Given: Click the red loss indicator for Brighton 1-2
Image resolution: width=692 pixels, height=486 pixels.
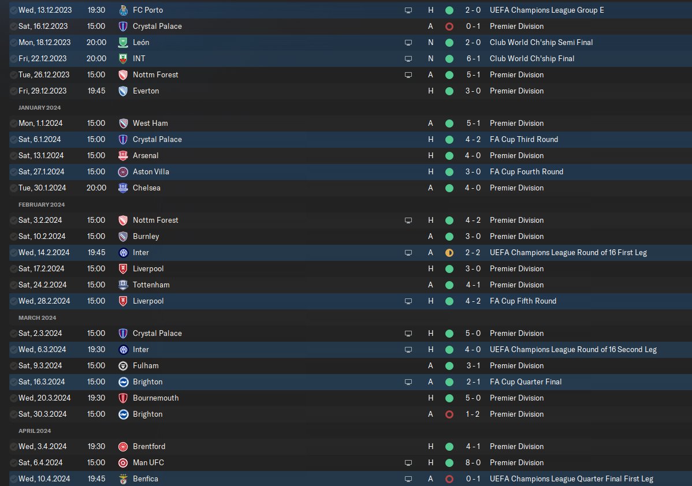Looking at the screenshot, I should (x=449, y=414).
